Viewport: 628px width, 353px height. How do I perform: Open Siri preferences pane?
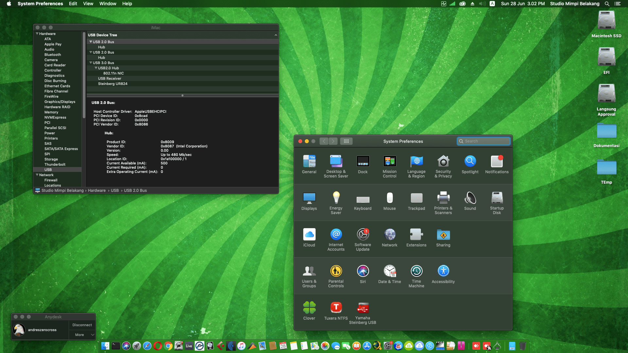(363, 274)
